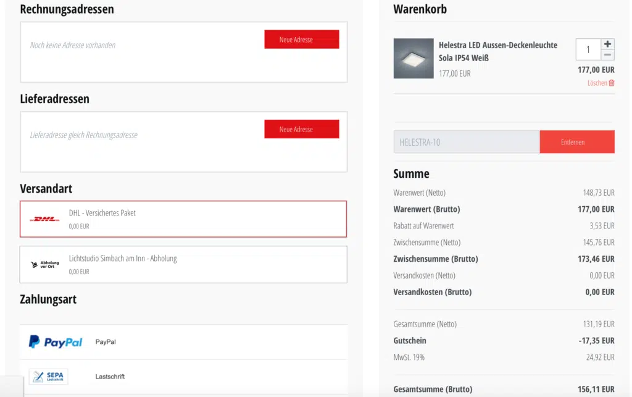Click the HELESTRA-10 coupon code field

467,142
